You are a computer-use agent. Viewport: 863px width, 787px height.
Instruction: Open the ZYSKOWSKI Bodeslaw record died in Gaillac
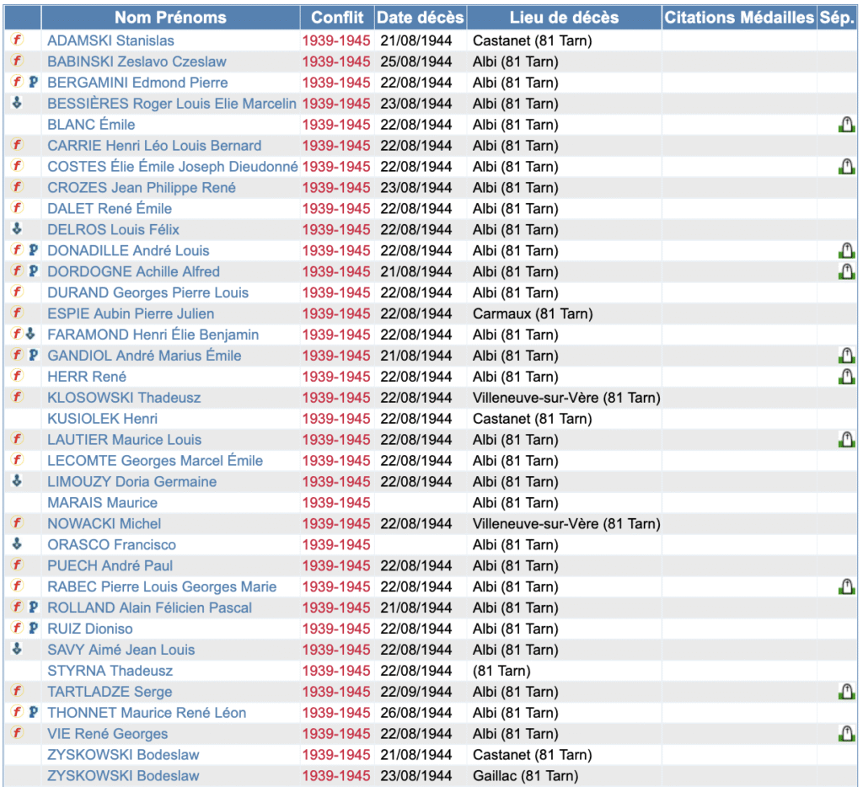(123, 776)
